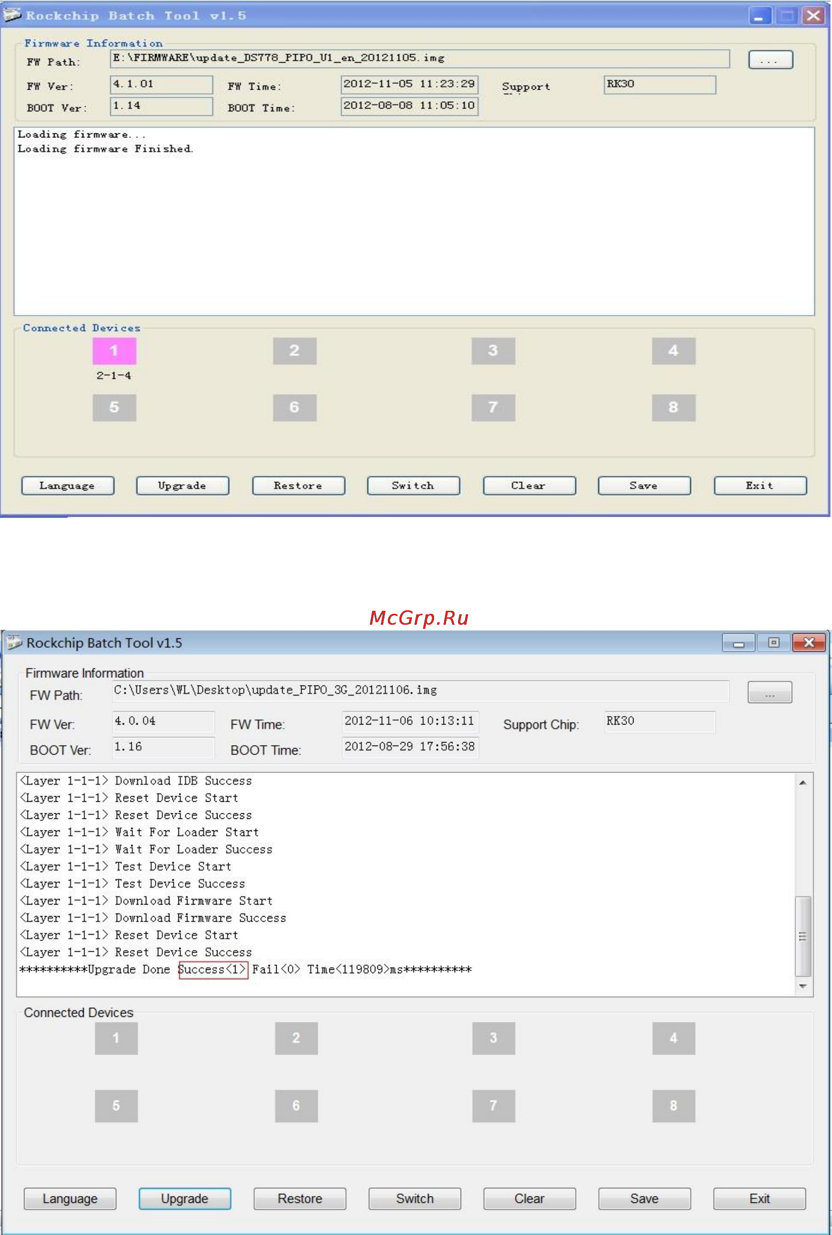Click FW Ver field showing 4.1.01
This screenshot has height=1235, width=832.
pyautogui.click(x=161, y=84)
